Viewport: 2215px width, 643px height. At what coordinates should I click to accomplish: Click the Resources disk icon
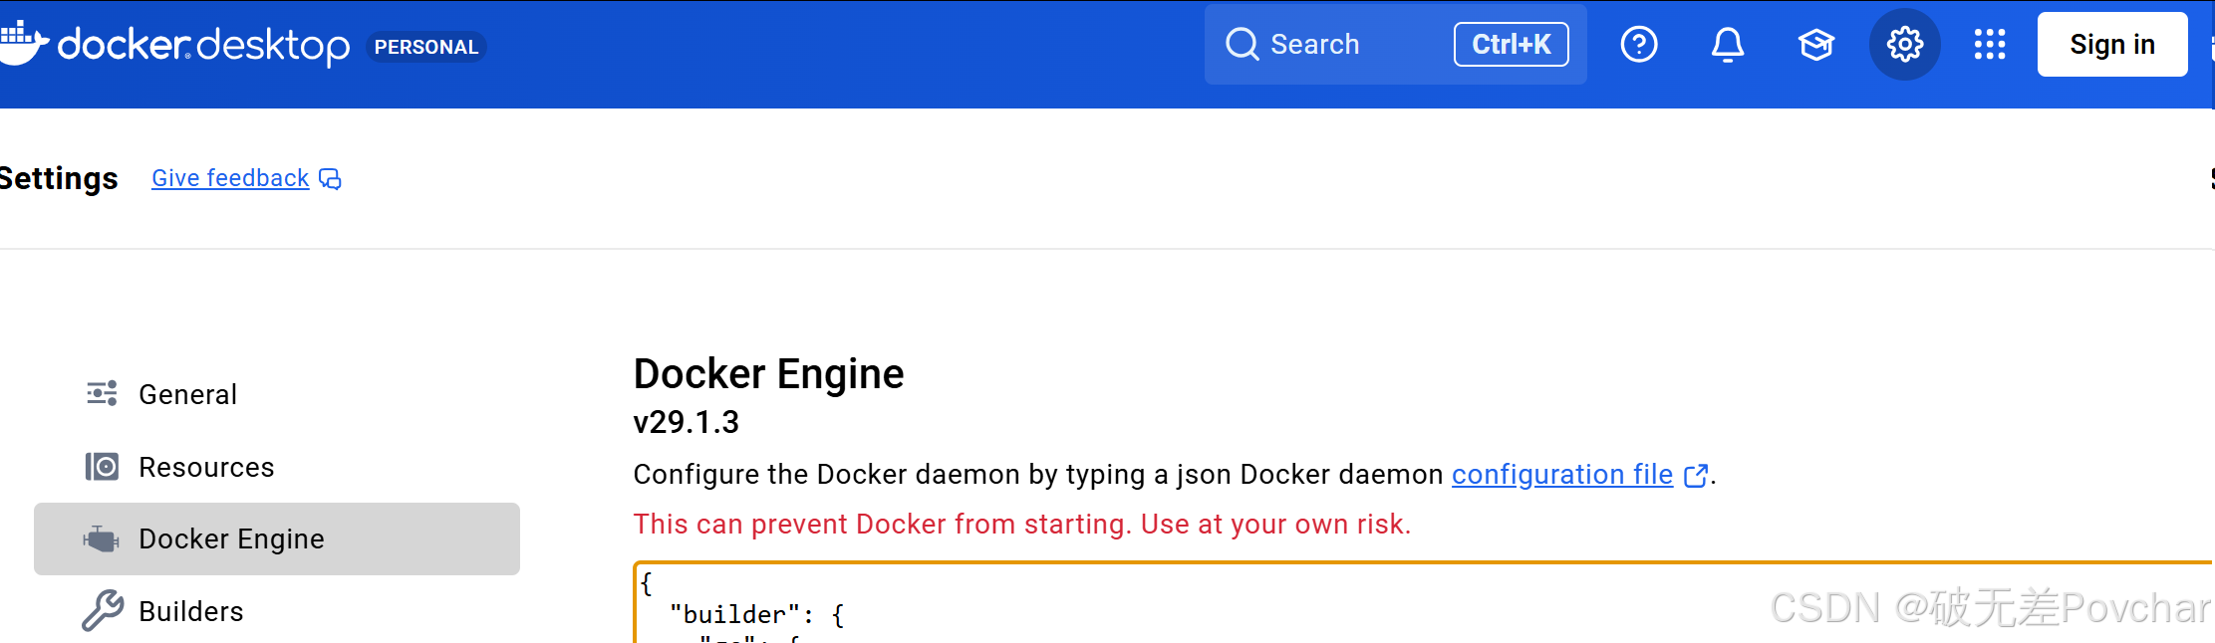coord(102,467)
